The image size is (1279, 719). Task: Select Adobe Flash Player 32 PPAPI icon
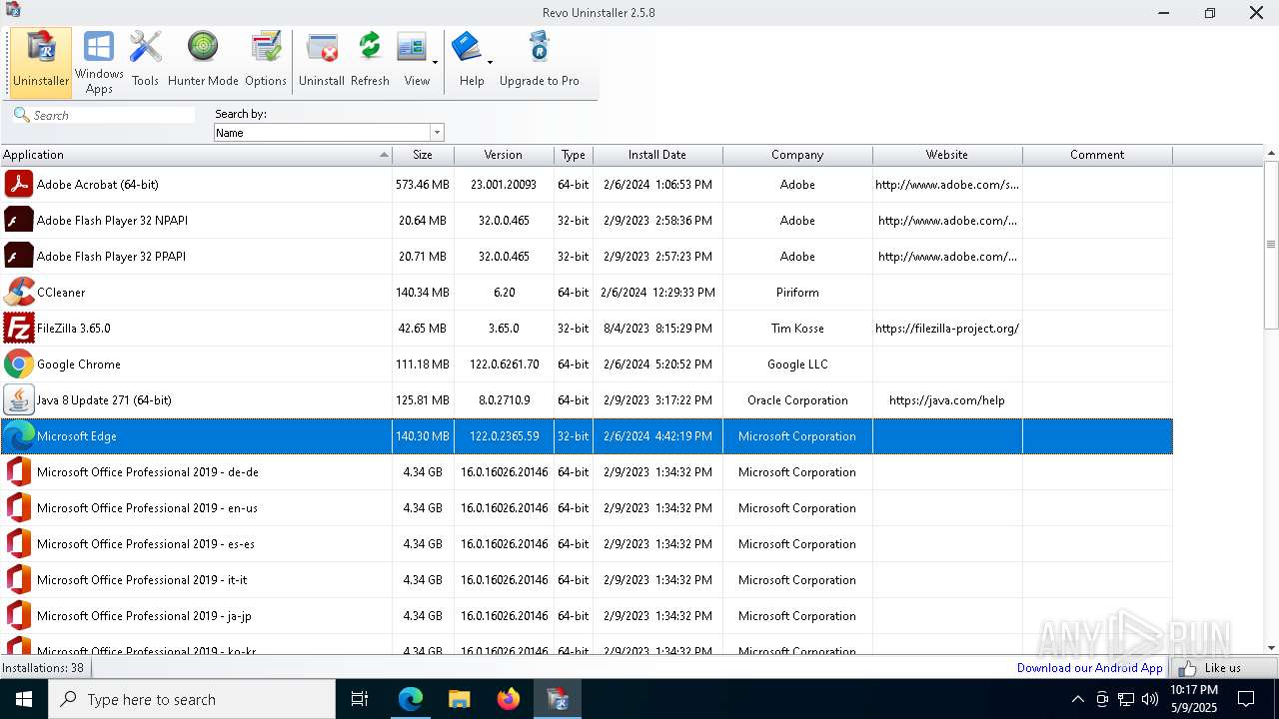pyautogui.click(x=18, y=256)
